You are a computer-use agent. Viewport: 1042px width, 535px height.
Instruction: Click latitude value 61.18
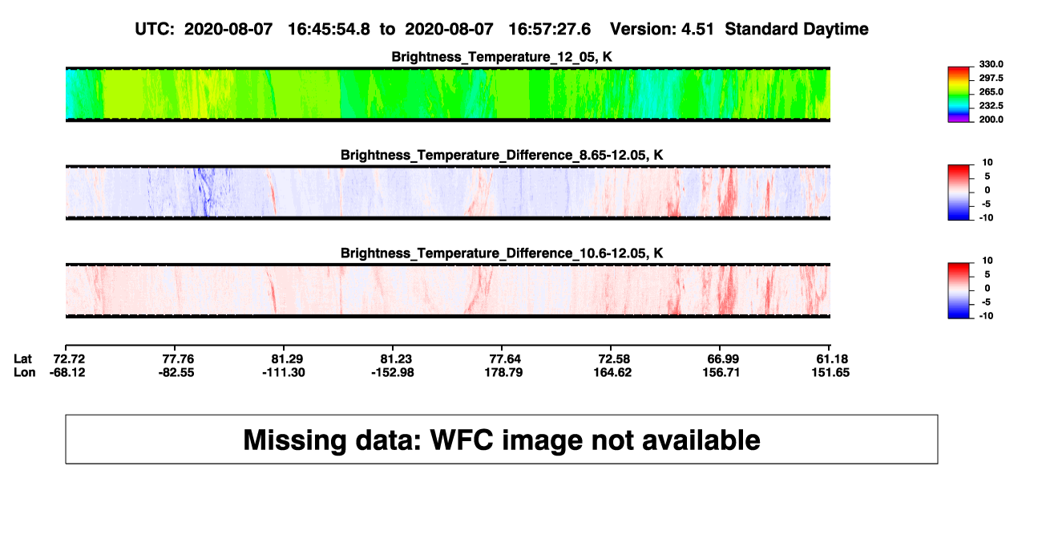830,358
